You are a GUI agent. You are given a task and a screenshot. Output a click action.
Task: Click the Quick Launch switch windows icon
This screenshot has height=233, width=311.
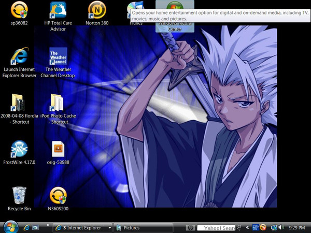36,228
